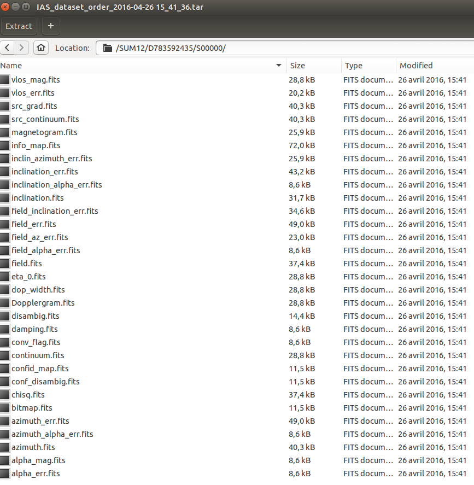
Task: Click the azimuth_err.fits file name
Action: point(40,421)
